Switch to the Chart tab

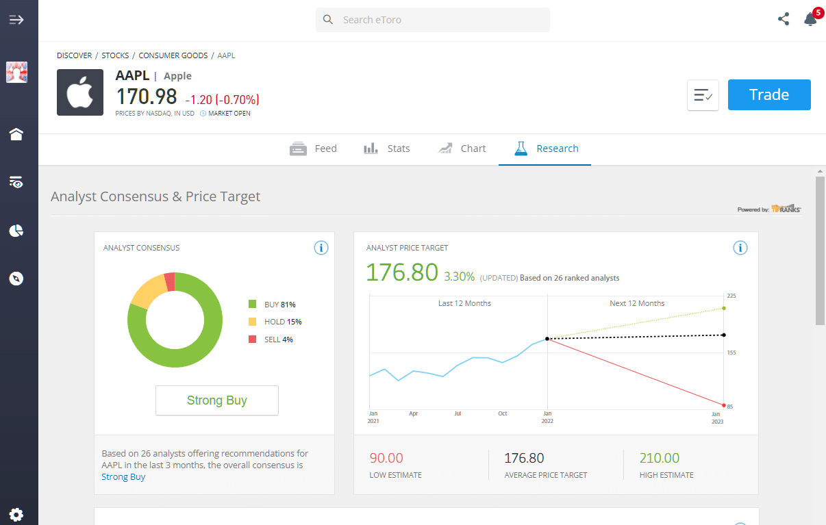pos(462,149)
